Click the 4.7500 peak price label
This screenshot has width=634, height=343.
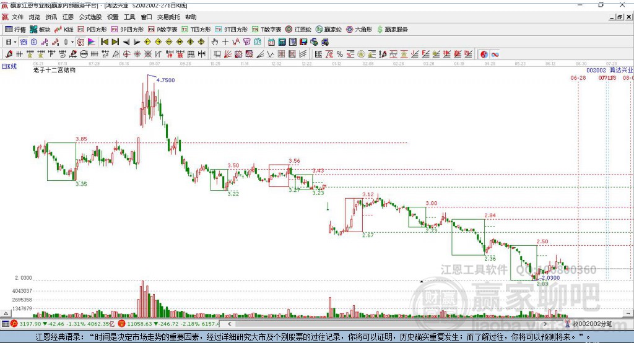(x=165, y=80)
